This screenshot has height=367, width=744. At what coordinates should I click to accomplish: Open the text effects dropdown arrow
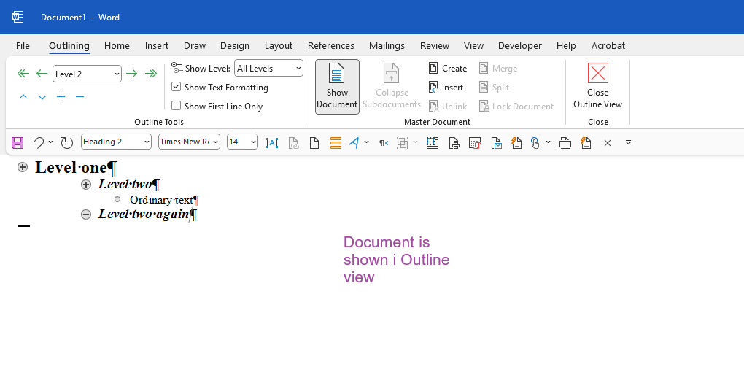click(x=366, y=142)
